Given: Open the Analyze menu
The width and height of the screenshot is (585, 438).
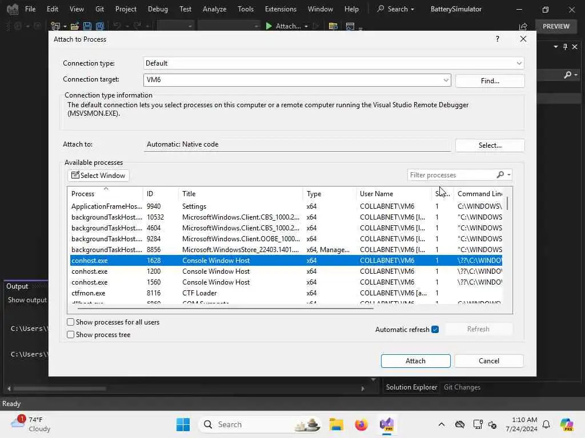Looking at the screenshot, I should coord(215,9).
